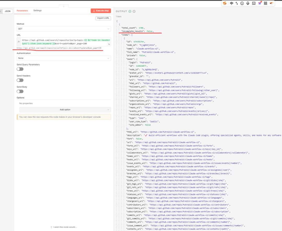Click the Import cURL button
282x231 pixels.
point(103,18)
